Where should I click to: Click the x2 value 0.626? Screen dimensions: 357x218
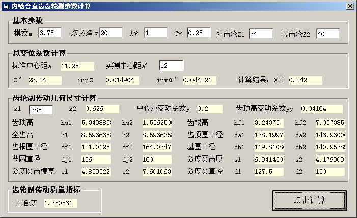coord(102,109)
